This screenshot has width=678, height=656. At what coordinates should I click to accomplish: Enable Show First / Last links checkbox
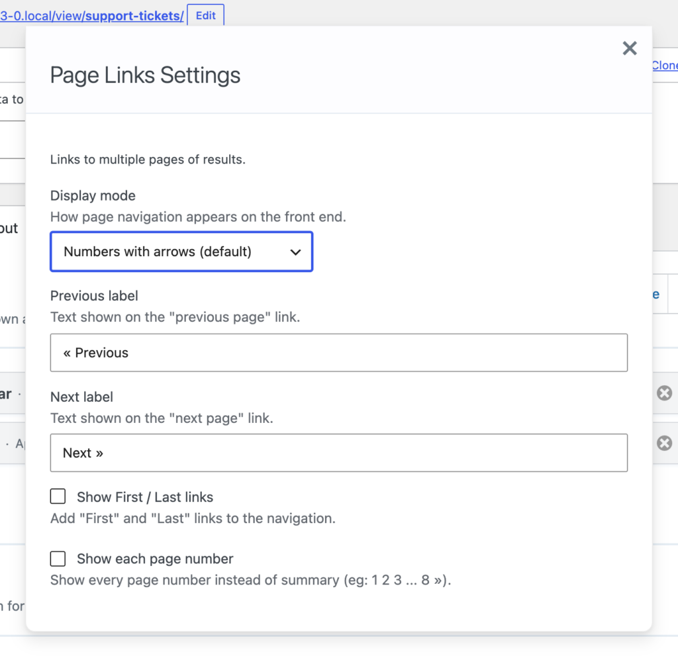click(x=58, y=496)
